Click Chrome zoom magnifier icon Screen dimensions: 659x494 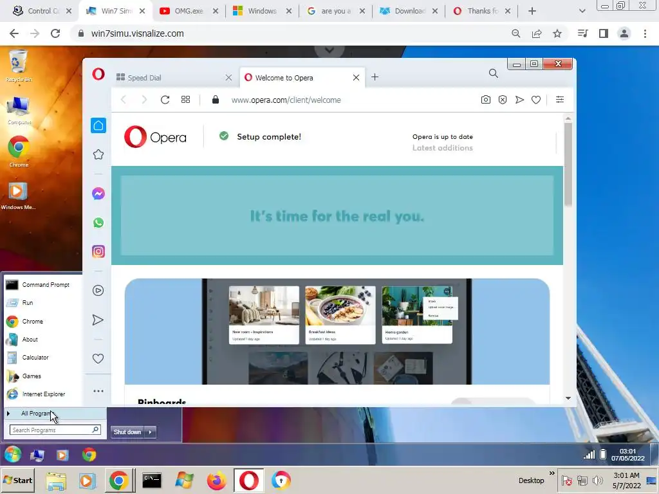[x=515, y=33]
